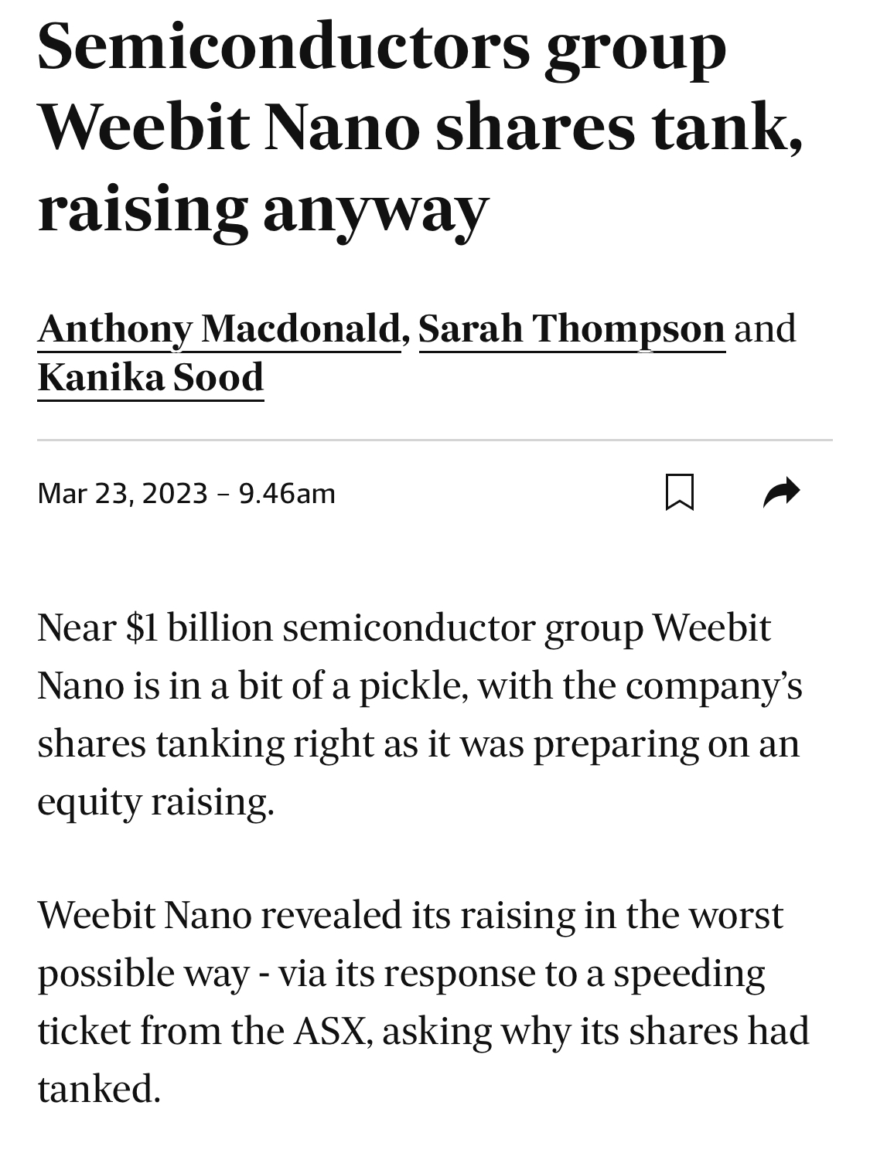
Task: Click the 9.46am timestamp
Action: tap(287, 493)
